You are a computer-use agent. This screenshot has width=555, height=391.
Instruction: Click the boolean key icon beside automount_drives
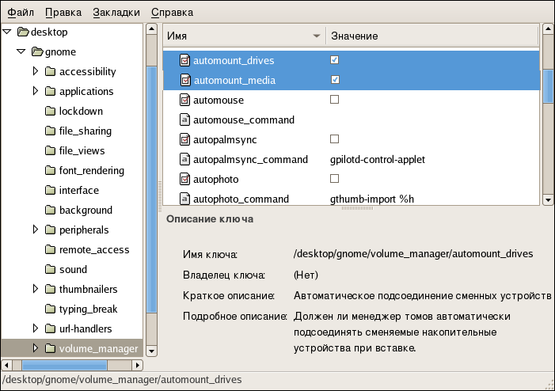(184, 60)
